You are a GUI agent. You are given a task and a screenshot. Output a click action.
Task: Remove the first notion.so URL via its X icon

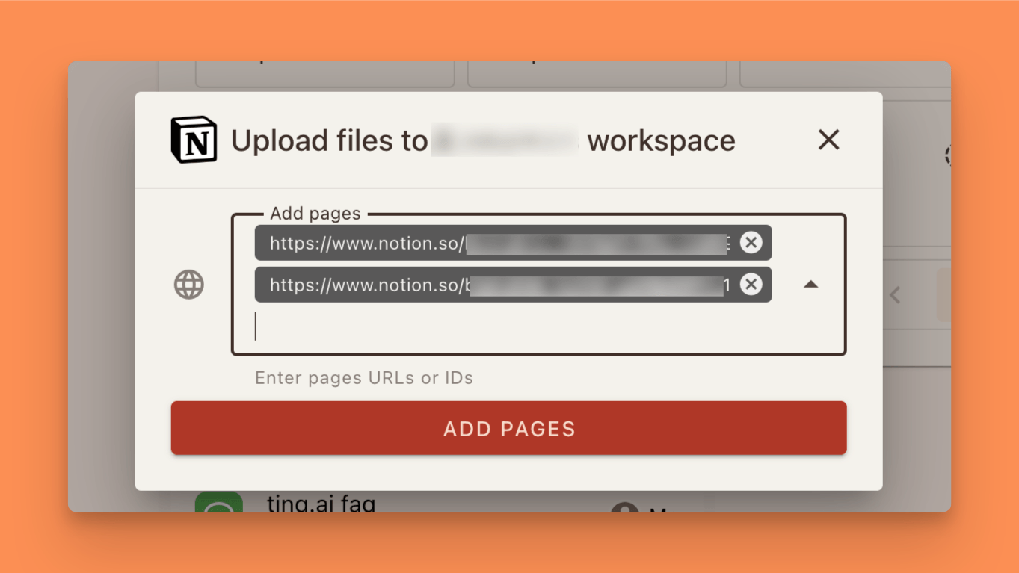(x=751, y=242)
